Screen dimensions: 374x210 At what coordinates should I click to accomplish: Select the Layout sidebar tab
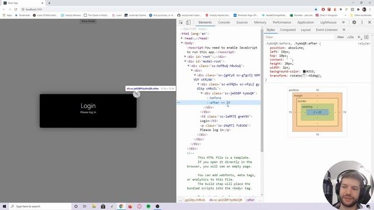click(x=306, y=30)
